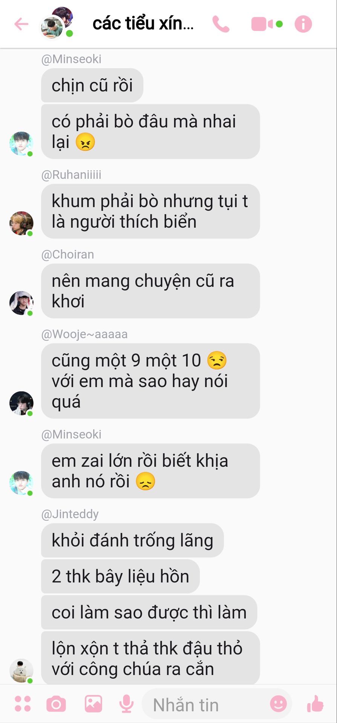Tap the pink back arrow
The width and height of the screenshot is (337, 723).
(21, 24)
